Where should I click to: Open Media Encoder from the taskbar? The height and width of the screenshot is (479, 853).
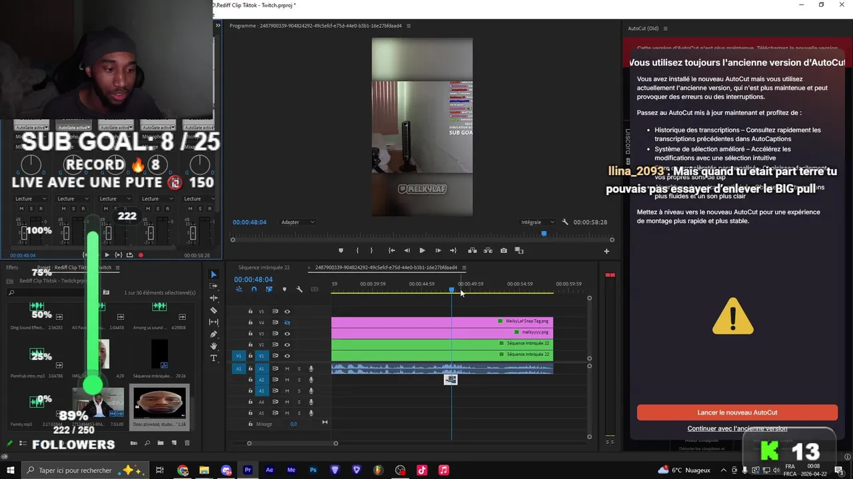pos(291,470)
